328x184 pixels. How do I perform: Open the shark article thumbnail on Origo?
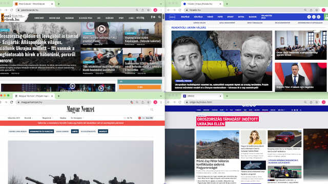(x=253, y=165)
